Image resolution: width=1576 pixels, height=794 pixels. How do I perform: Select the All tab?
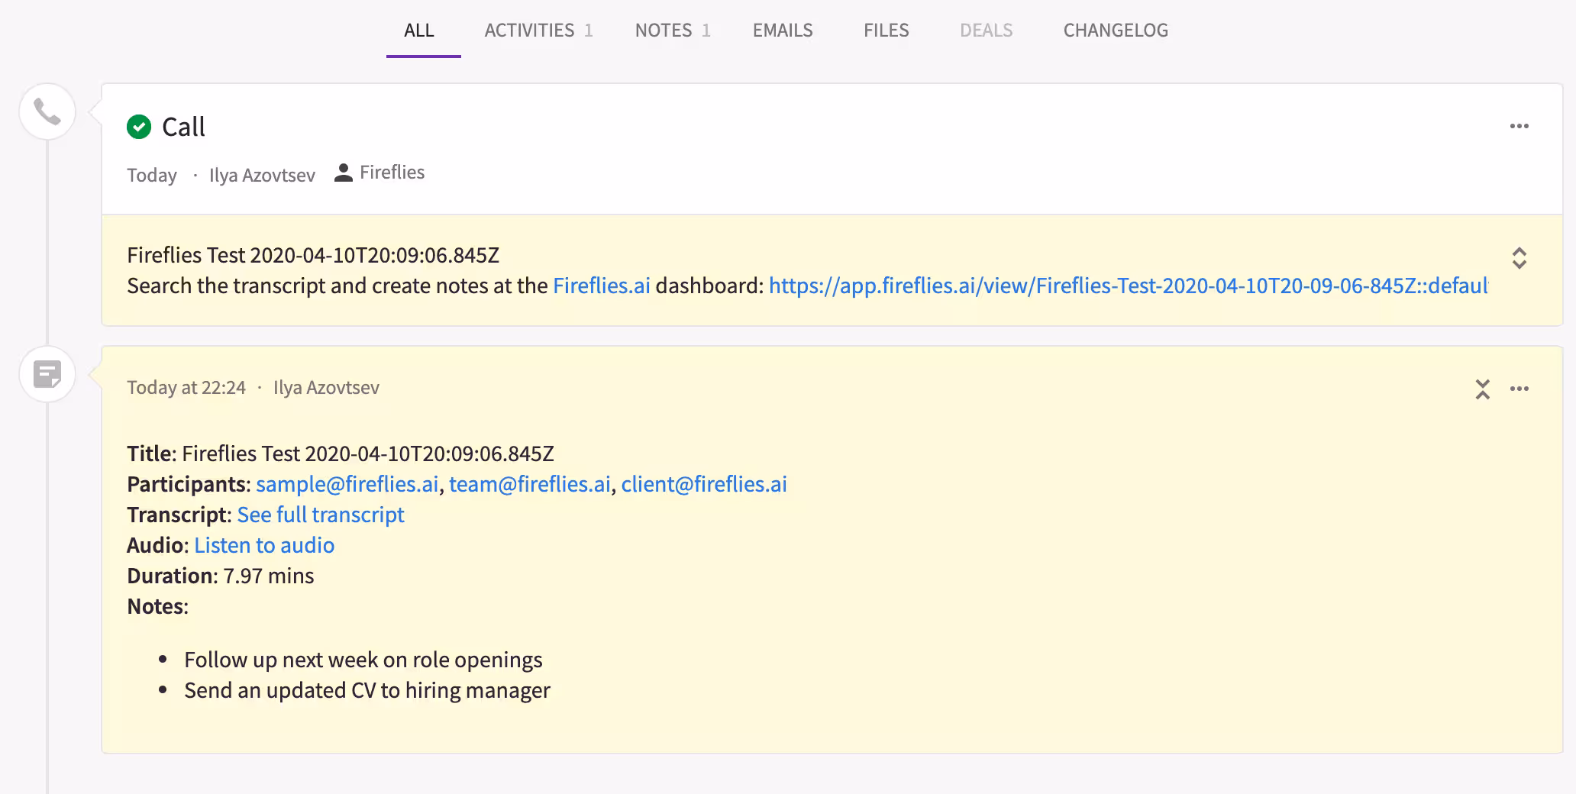[419, 31]
